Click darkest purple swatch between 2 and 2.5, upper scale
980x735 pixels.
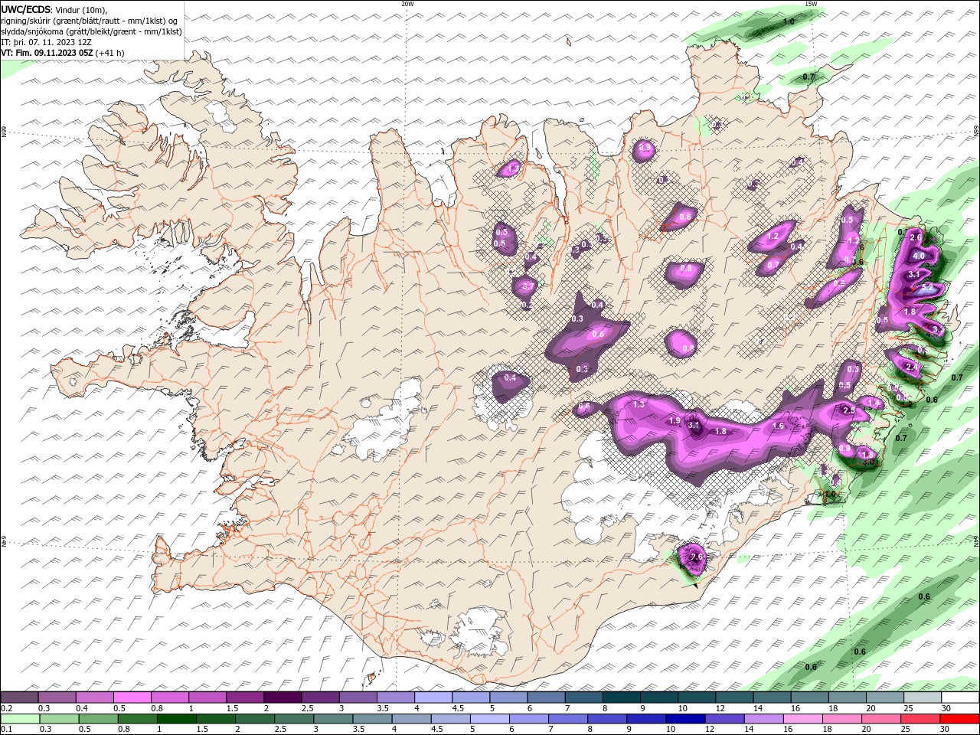click(x=284, y=697)
